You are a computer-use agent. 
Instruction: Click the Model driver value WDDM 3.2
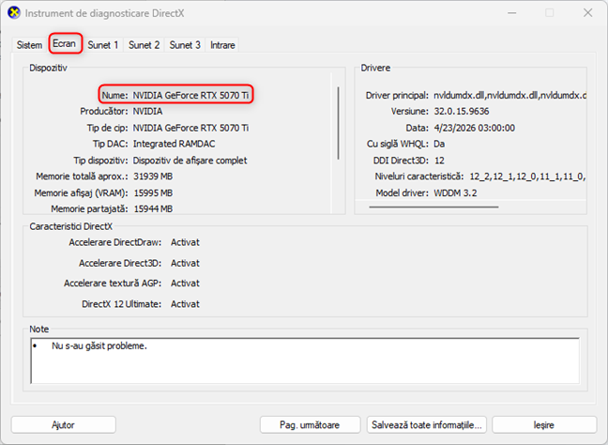click(455, 192)
